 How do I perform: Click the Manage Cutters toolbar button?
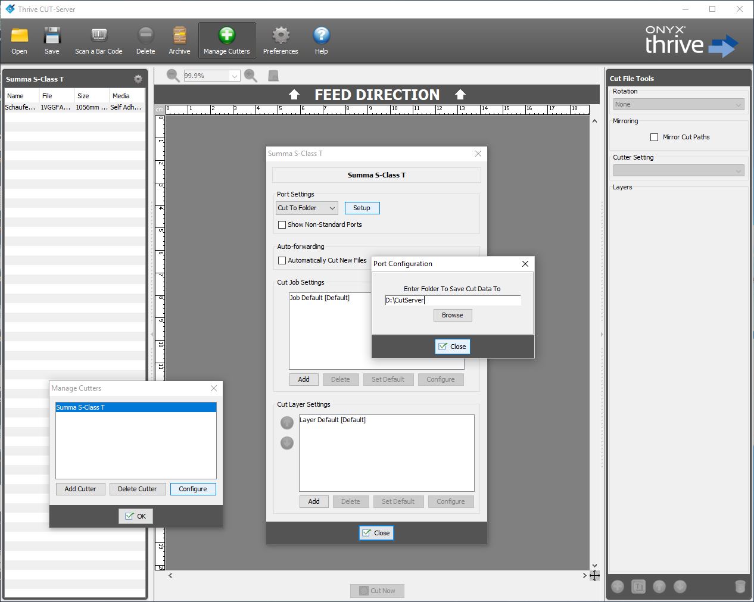point(227,40)
